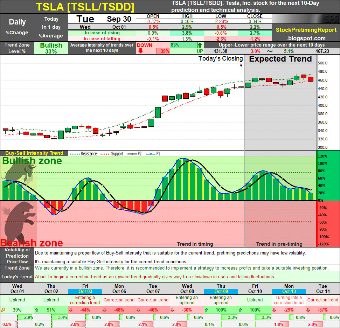The image size is (340, 328).
Task: Click today's LOW value -2.28%
Action: pos(221,21)
